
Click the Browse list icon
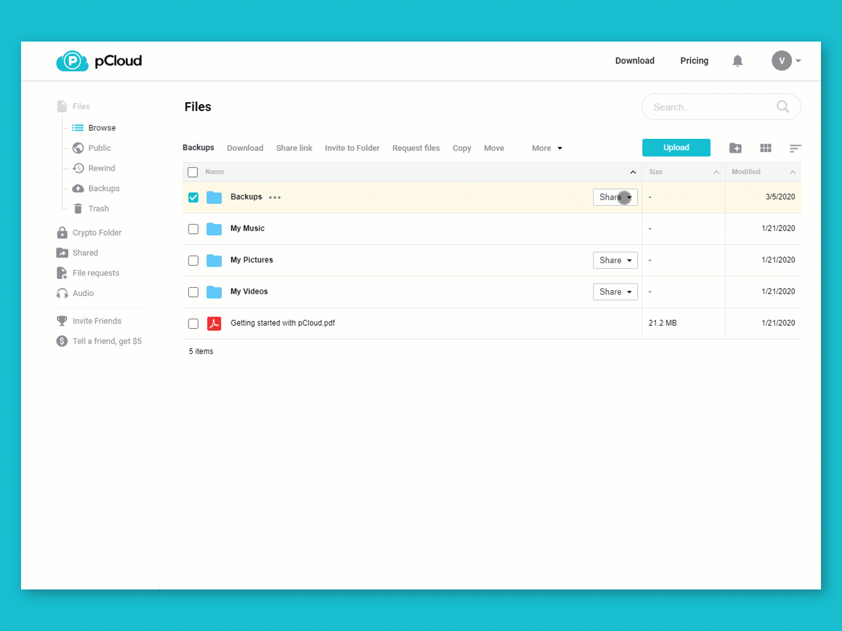(x=78, y=128)
